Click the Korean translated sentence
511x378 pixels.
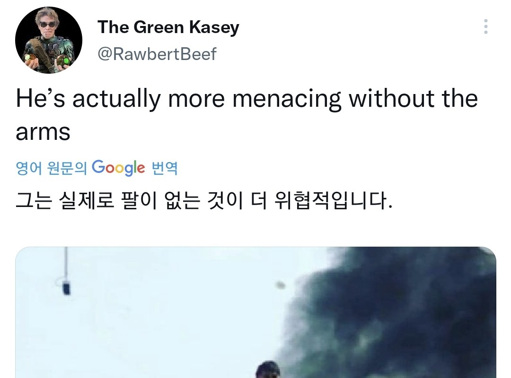[204, 201]
